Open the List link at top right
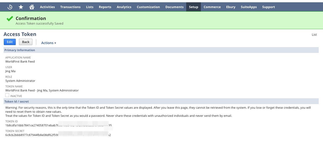This screenshot has width=323, height=154. coord(314,35)
